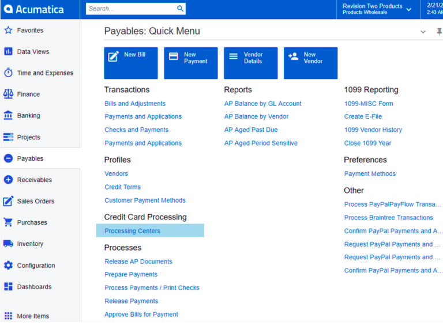The height and width of the screenshot is (326, 443).
Task: Open the 1099-MISC Form link
Action: (x=369, y=104)
